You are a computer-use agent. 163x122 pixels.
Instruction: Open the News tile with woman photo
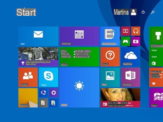120,98
